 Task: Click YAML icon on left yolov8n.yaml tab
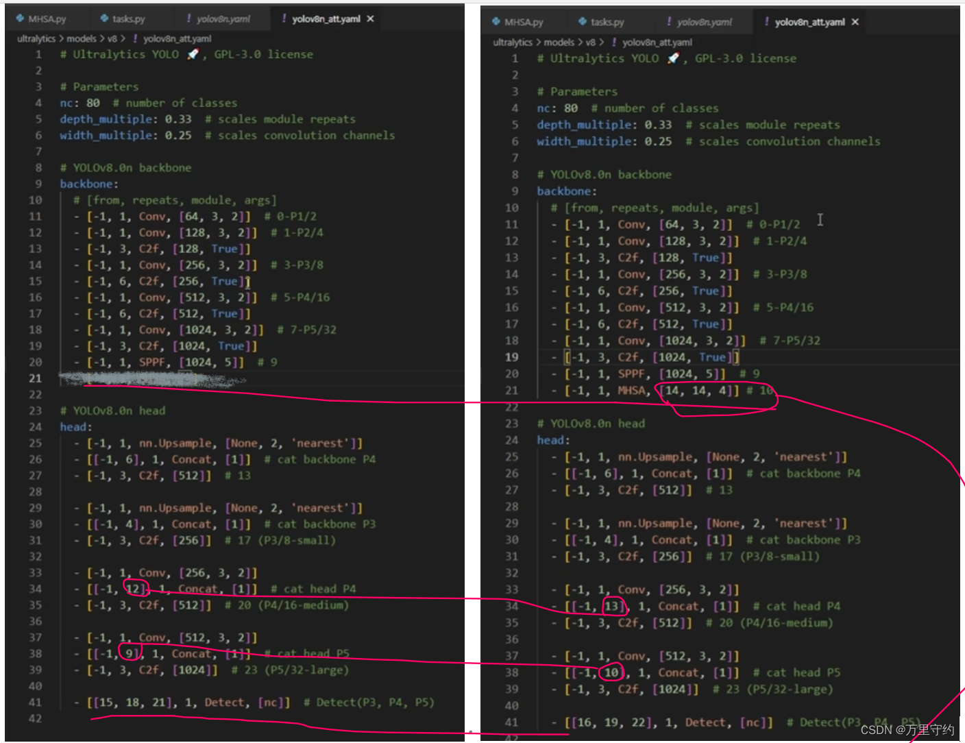(188, 19)
